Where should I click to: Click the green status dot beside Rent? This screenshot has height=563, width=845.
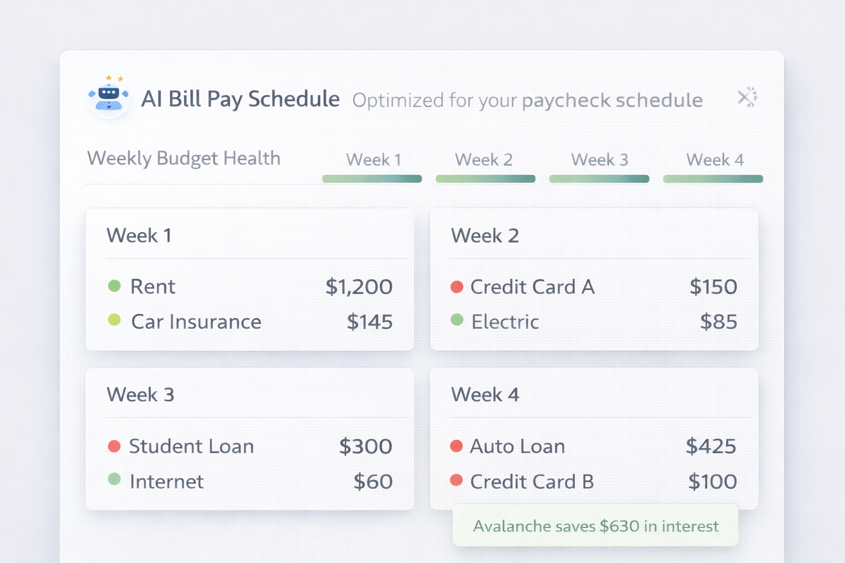click(x=115, y=286)
